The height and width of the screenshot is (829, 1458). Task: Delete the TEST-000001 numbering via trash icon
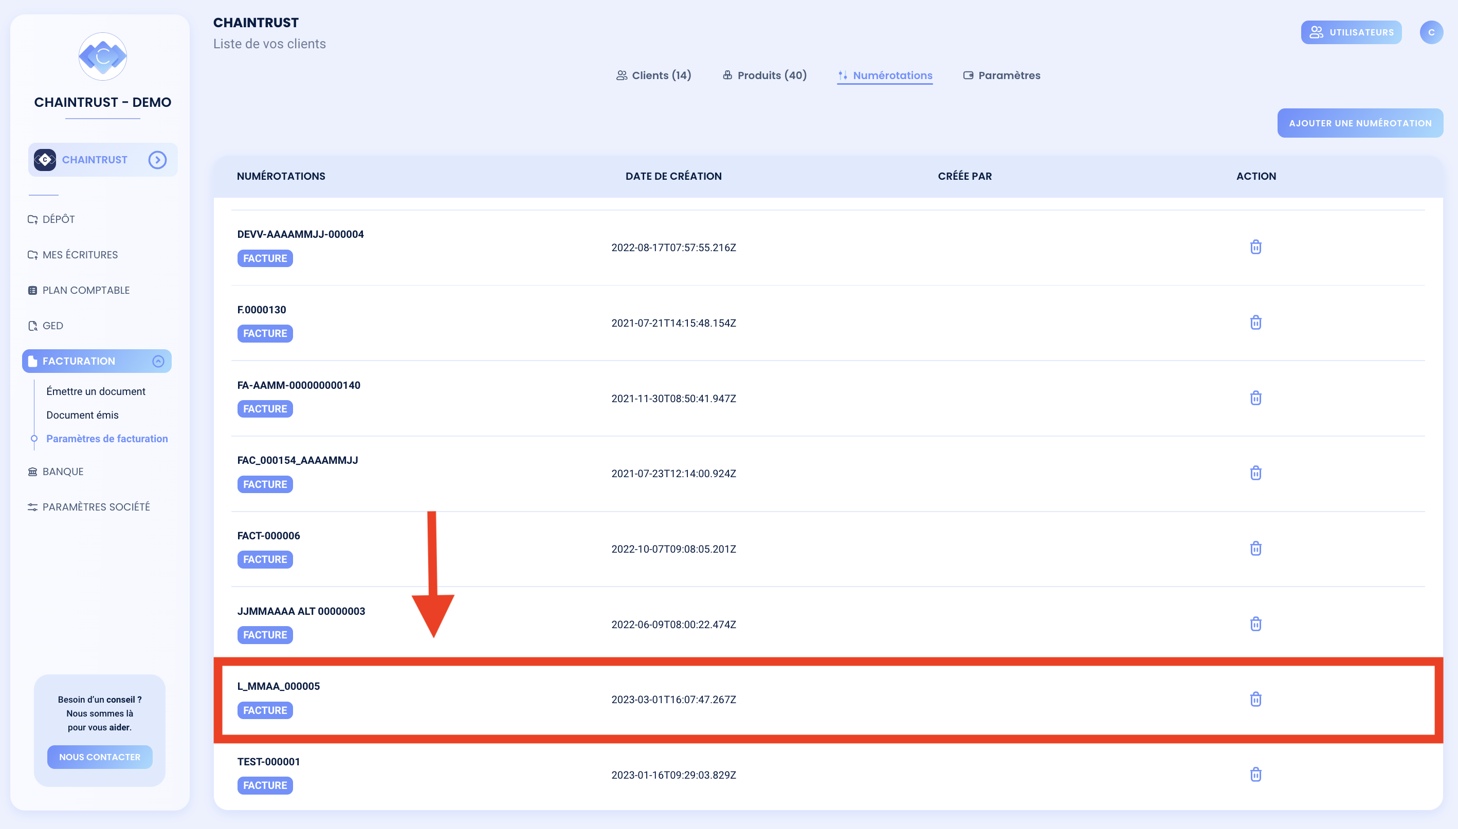tap(1256, 775)
